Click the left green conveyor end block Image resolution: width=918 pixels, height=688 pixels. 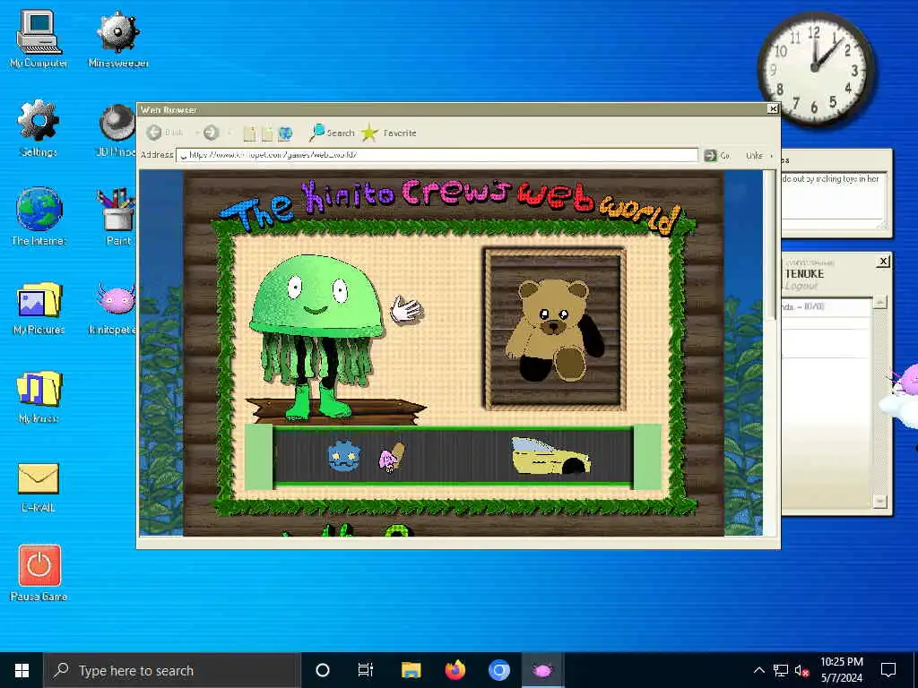[259, 456]
